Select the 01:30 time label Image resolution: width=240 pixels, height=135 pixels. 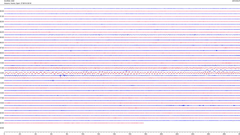(x=2, y=16)
